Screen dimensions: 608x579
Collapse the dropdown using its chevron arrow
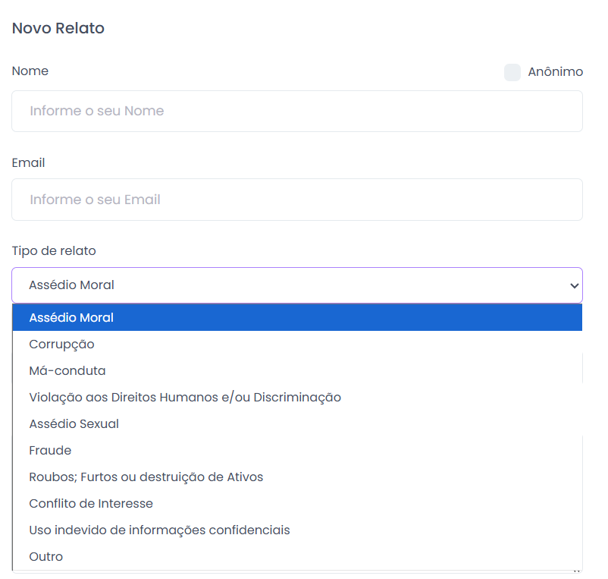click(x=573, y=285)
